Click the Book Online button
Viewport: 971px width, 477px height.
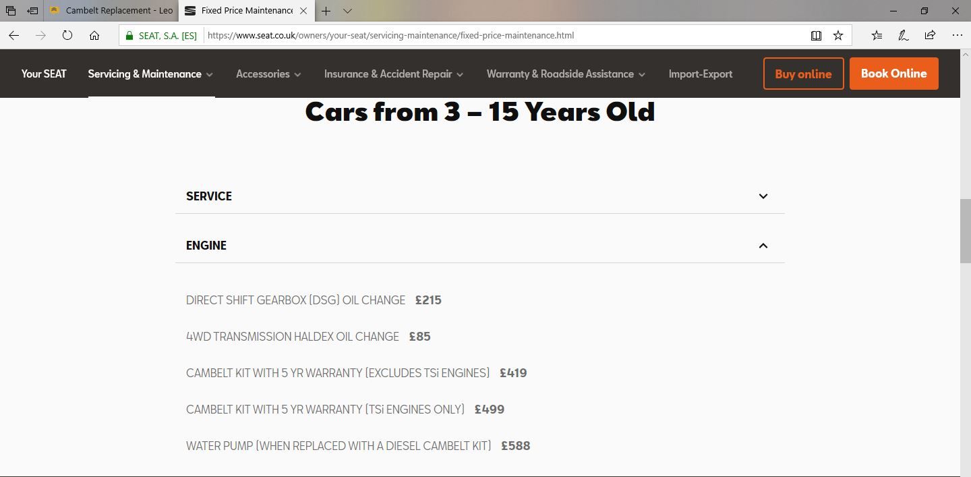coord(893,74)
